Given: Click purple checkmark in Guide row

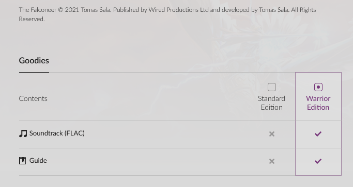Looking at the screenshot, I should [x=318, y=161].
